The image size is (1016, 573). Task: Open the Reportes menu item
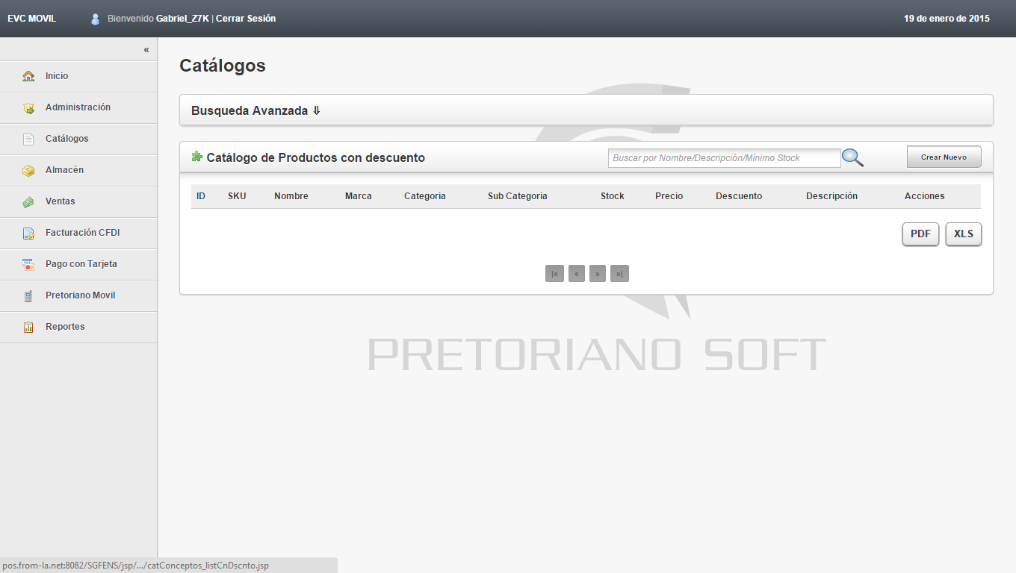pos(78,327)
